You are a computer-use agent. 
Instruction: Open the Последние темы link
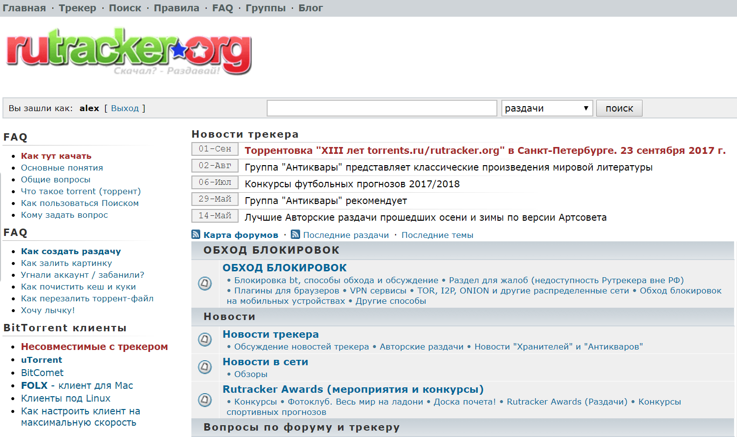click(437, 235)
